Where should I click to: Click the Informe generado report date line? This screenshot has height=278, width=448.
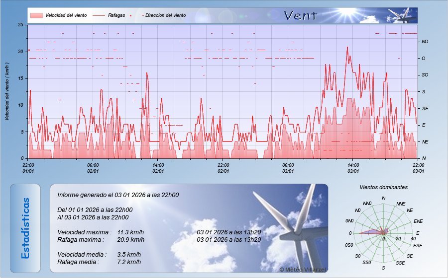point(118,195)
